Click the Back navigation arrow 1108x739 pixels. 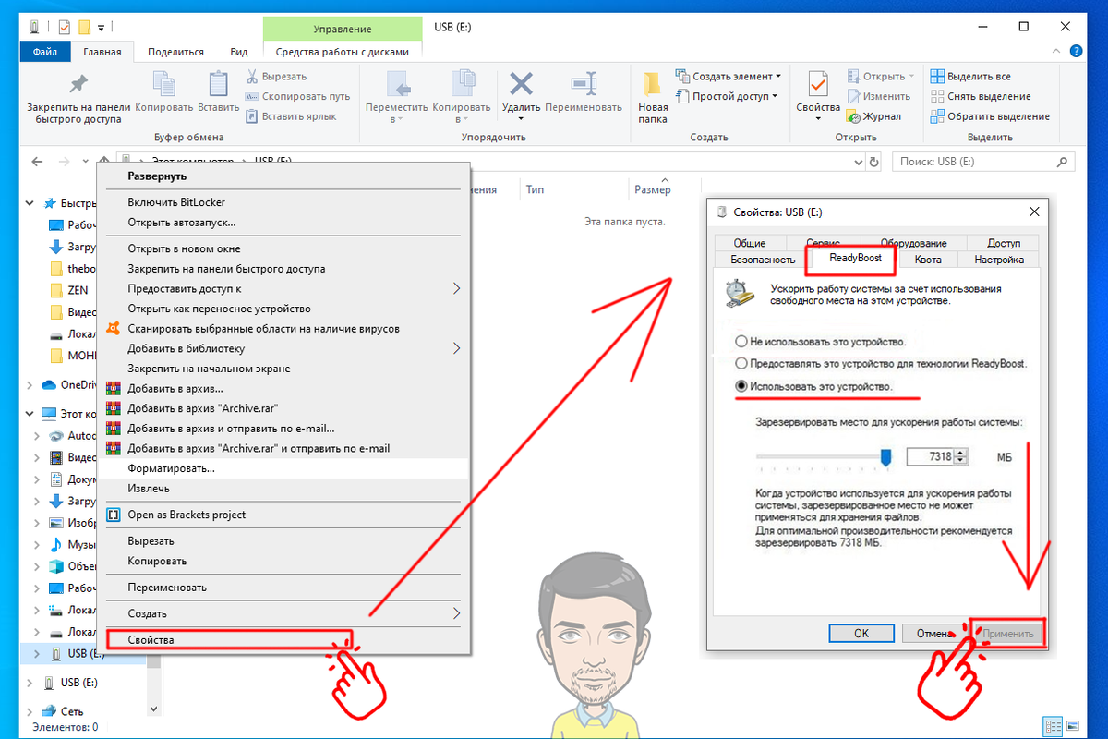37,161
